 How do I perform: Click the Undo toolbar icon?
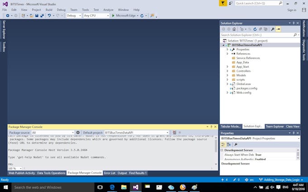point(49,15)
